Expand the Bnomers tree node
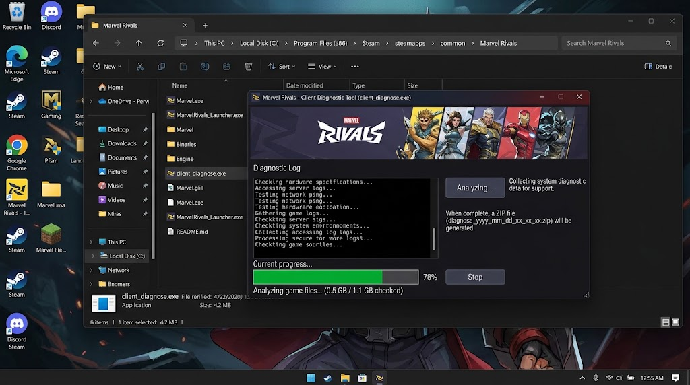This screenshot has width=690, height=385. 91,284
